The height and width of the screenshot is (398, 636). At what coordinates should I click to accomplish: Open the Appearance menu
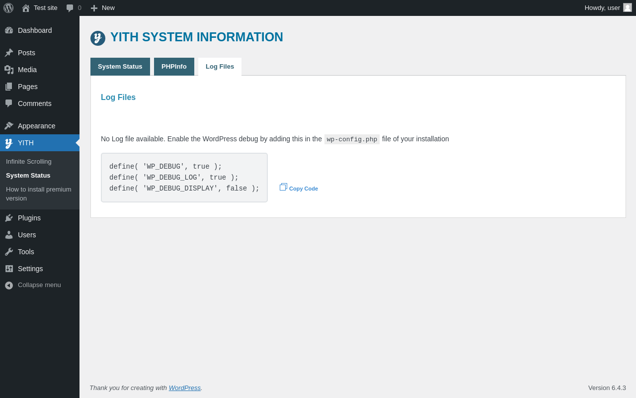click(x=36, y=126)
